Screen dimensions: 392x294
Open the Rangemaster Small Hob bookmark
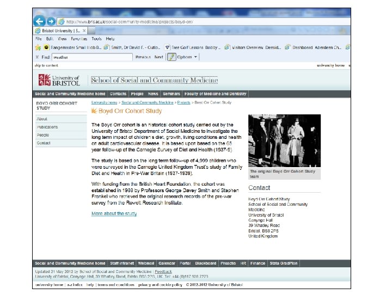pos(73,47)
